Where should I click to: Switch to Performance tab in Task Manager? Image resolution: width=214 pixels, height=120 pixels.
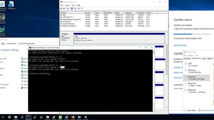(x=196, y=58)
